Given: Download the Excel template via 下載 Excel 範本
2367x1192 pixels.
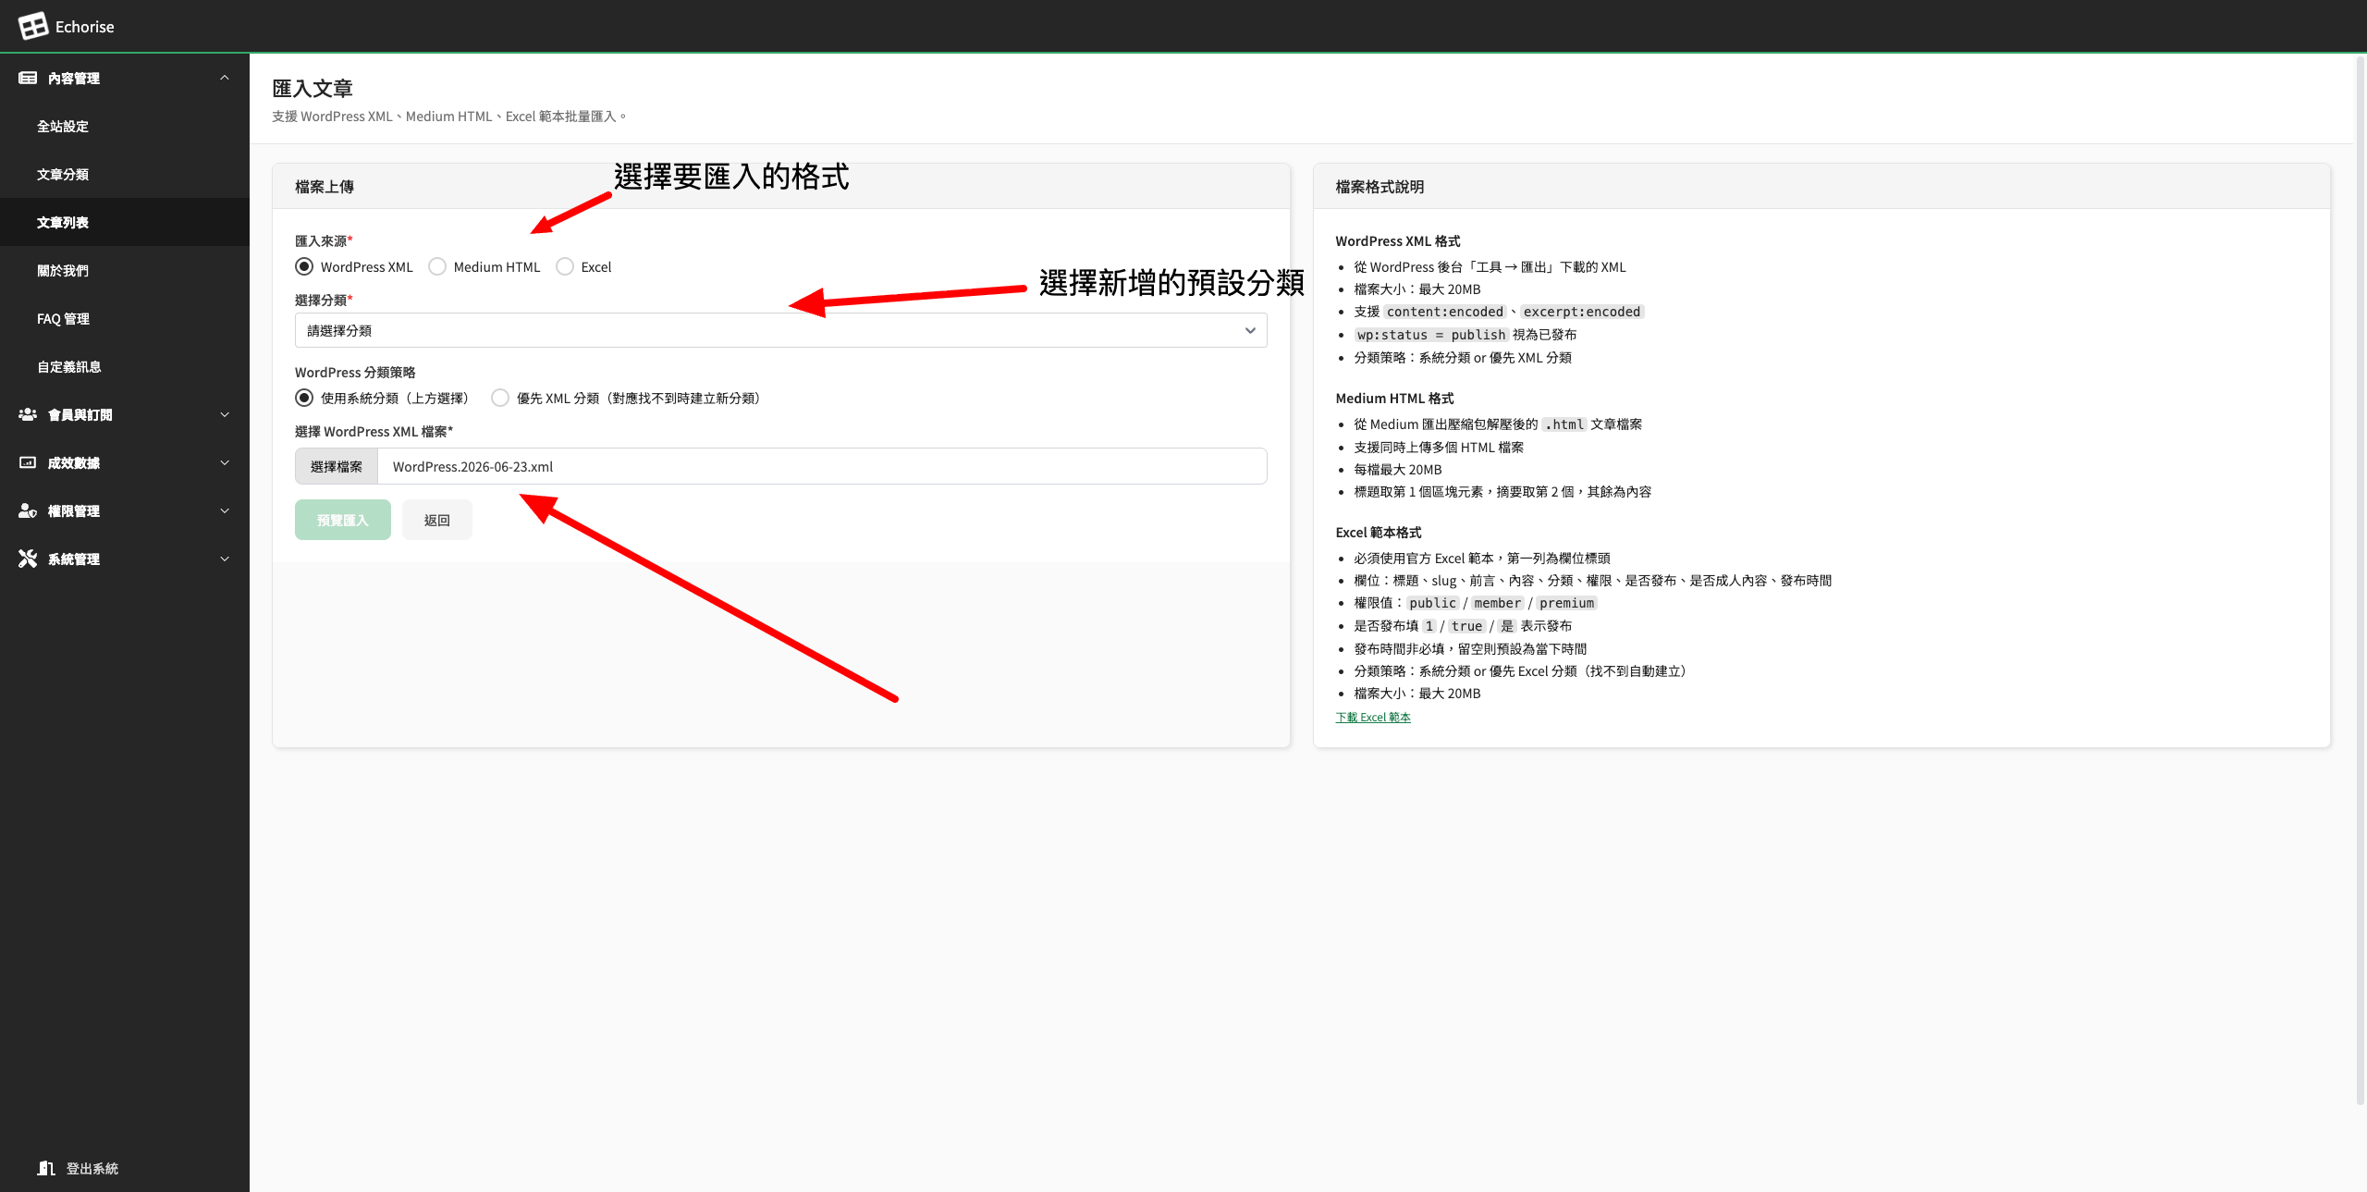Looking at the screenshot, I should [1373, 718].
